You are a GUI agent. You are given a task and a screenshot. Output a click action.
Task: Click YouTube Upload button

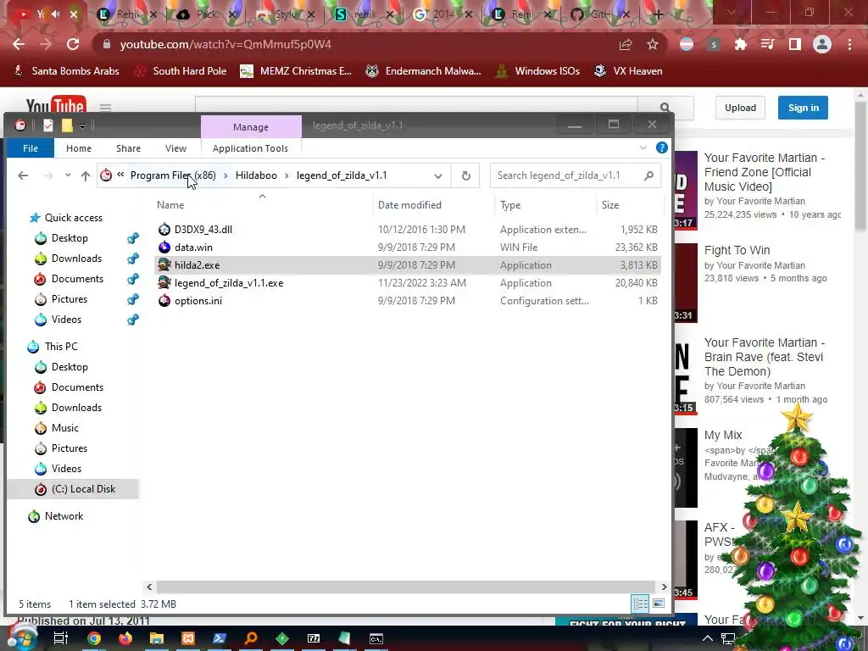tap(740, 108)
